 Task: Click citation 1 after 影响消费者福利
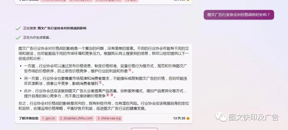pos(100,83)
